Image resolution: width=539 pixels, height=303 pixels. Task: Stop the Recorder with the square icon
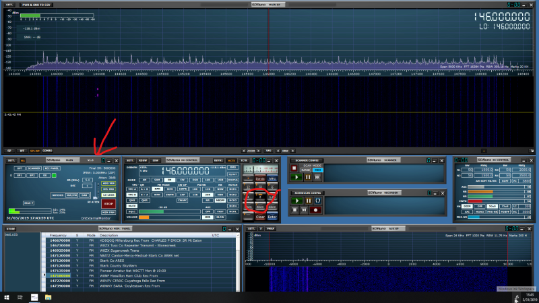tap(294, 210)
